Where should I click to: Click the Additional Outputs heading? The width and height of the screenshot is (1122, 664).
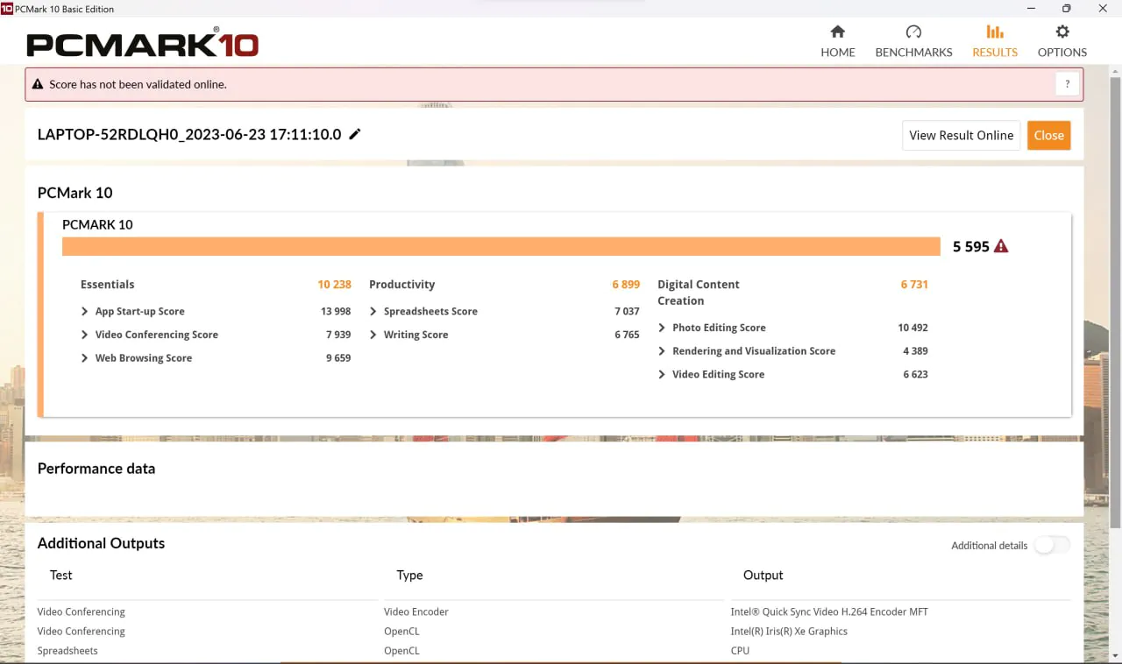click(101, 543)
